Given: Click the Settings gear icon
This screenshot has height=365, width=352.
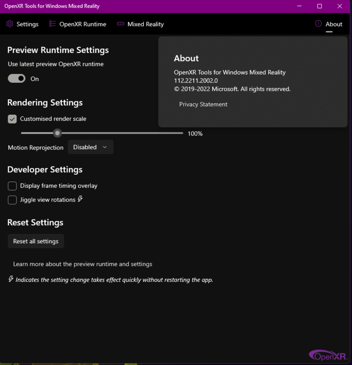Looking at the screenshot, I should click(x=10, y=24).
